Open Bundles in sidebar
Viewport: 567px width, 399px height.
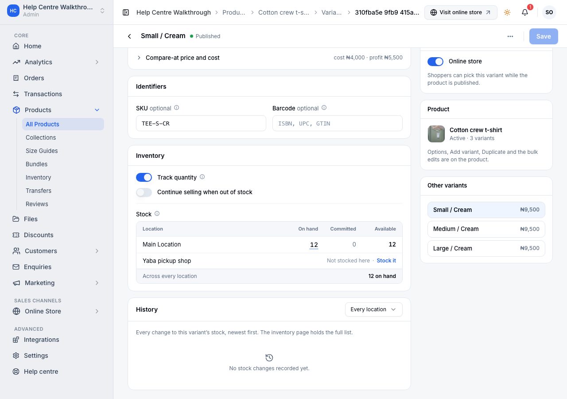[63, 164]
